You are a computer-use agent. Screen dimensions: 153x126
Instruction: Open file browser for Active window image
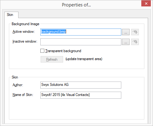(126, 32)
